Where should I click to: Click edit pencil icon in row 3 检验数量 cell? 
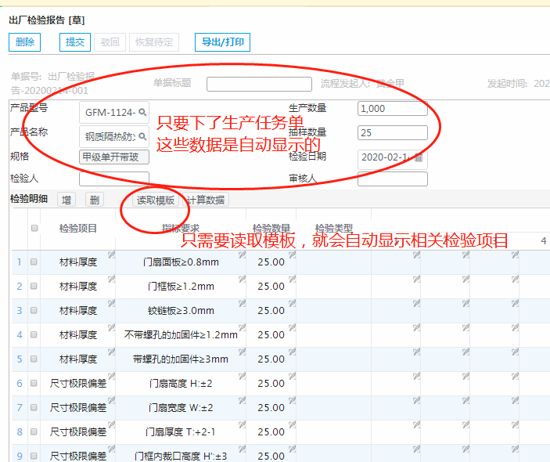pos(291,303)
